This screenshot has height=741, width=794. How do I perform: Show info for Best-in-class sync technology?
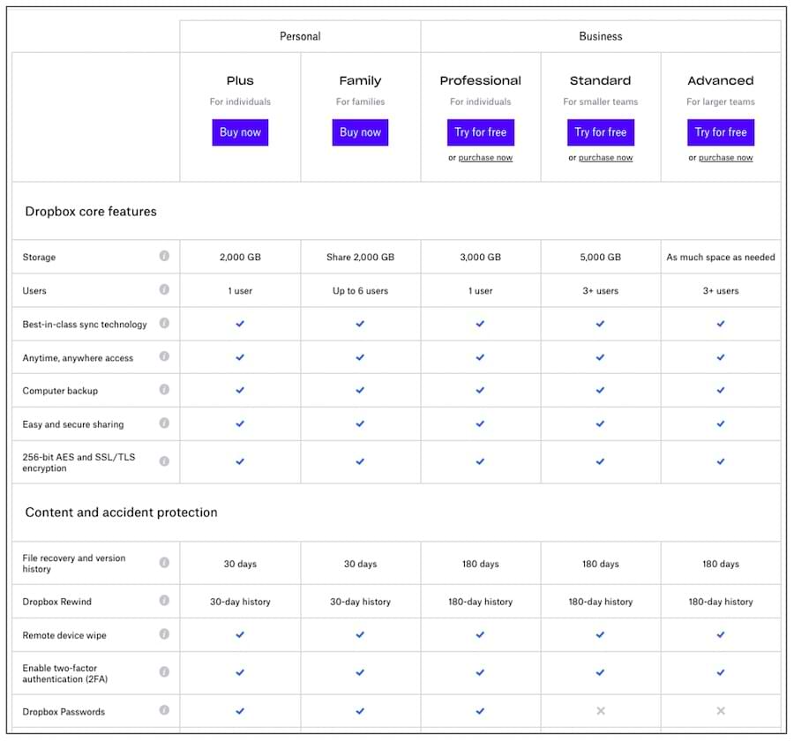[x=164, y=323]
